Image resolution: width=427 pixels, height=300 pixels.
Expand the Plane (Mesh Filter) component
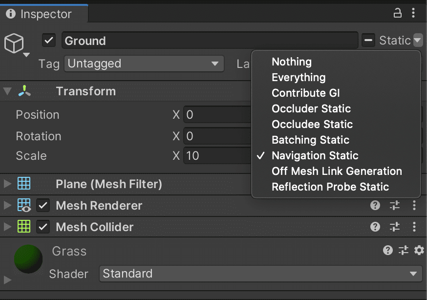[7, 184]
